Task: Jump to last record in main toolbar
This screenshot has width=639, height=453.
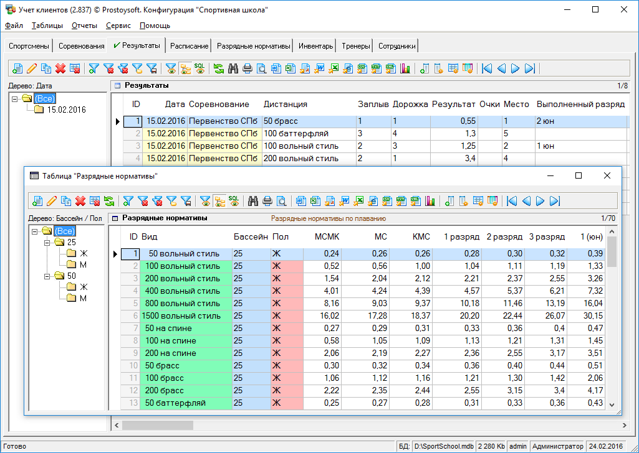Action: pyautogui.click(x=530, y=68)
